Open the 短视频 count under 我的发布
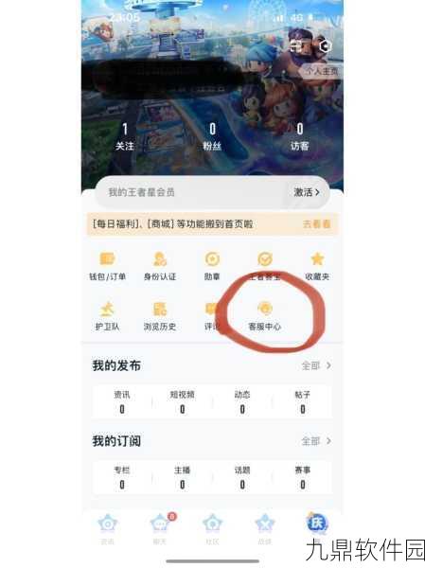 point(183,401)
